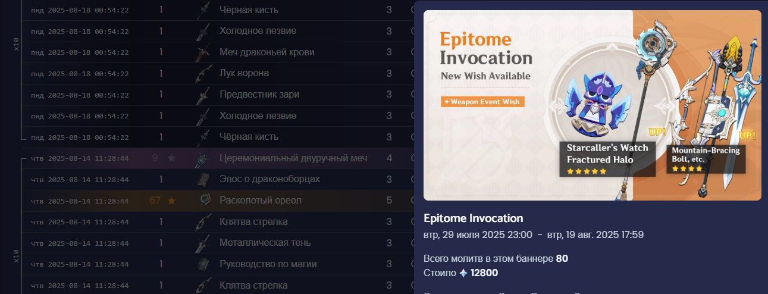Click the star icon next to pity 9
The height and width of the screenshot is (294, 768).
point(171,158)
